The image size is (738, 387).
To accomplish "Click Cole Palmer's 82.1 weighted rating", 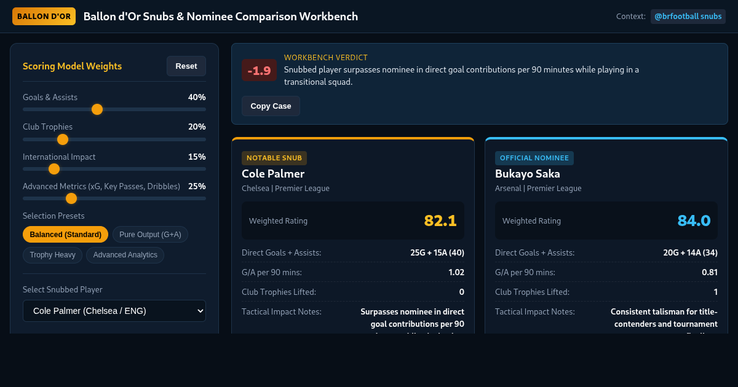I will pyautogui.click(x=440, y=221).
